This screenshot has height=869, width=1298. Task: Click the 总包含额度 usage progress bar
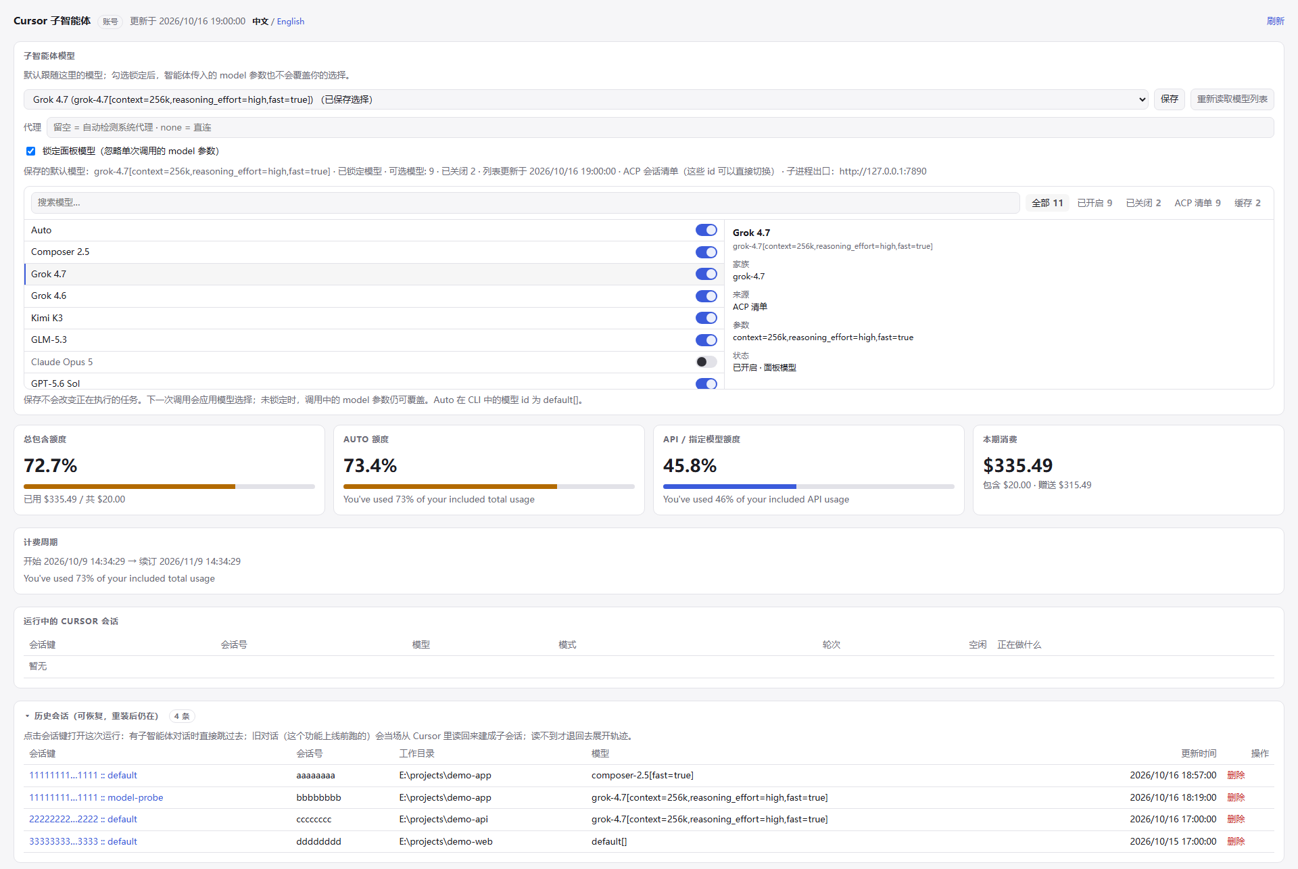point(169,486)
